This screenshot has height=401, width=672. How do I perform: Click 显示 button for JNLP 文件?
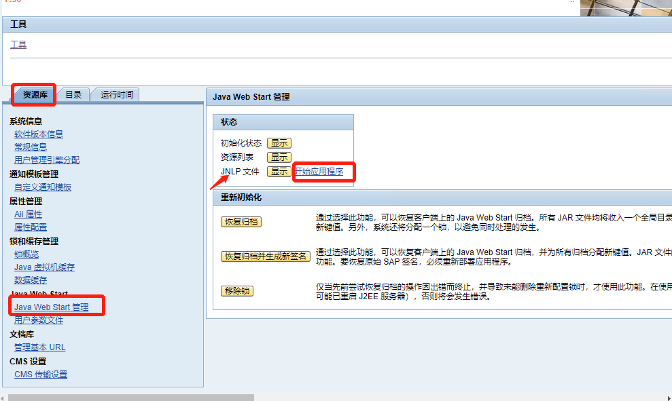[x=279, y=172]
